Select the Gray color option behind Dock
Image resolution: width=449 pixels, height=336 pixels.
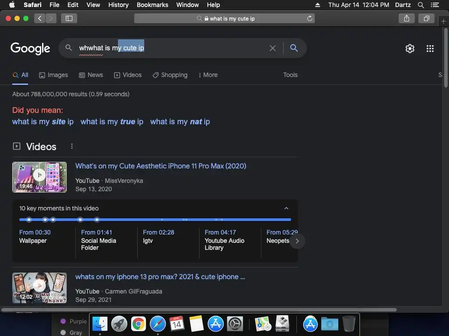71,332
